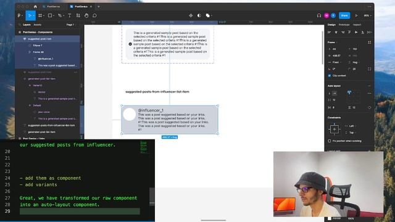Screen dimensions: 395x222
Task: Open the zoom percentage dropdown
Action: click(367, 15)
